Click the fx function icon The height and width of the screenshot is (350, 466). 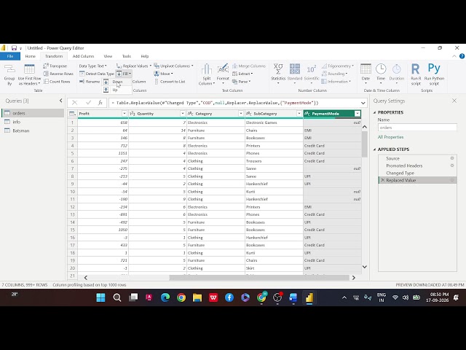(100, 103)
